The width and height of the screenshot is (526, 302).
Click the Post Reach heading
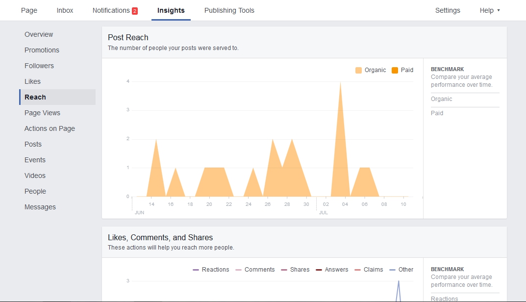click(x=128, y=37)
